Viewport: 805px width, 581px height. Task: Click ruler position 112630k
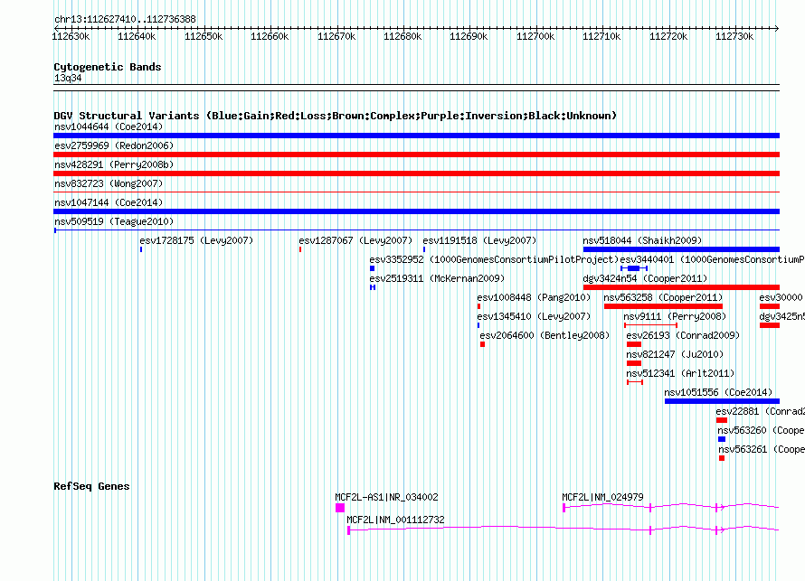(71, 36)
